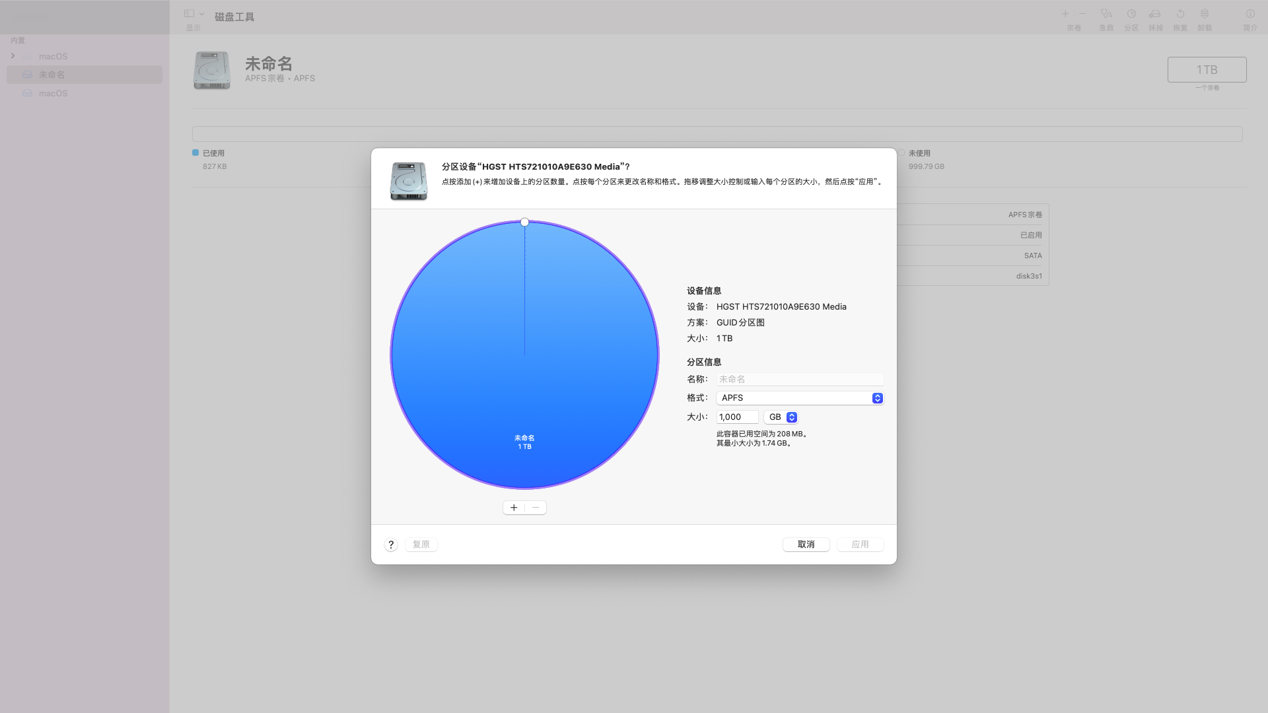1268x713 pixels.
Task: Click the Unmount (卸载) toolbar icon
Action: click(x=1205, y=14)
